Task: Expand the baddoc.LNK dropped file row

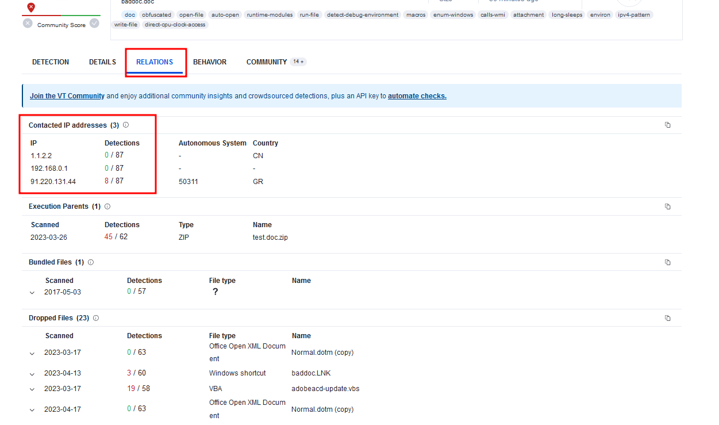Action: (x=32, y=373)
